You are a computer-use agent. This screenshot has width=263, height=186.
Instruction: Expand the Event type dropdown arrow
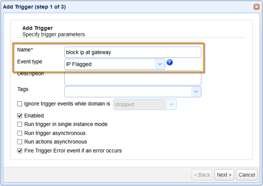click(x=160, y=64)
